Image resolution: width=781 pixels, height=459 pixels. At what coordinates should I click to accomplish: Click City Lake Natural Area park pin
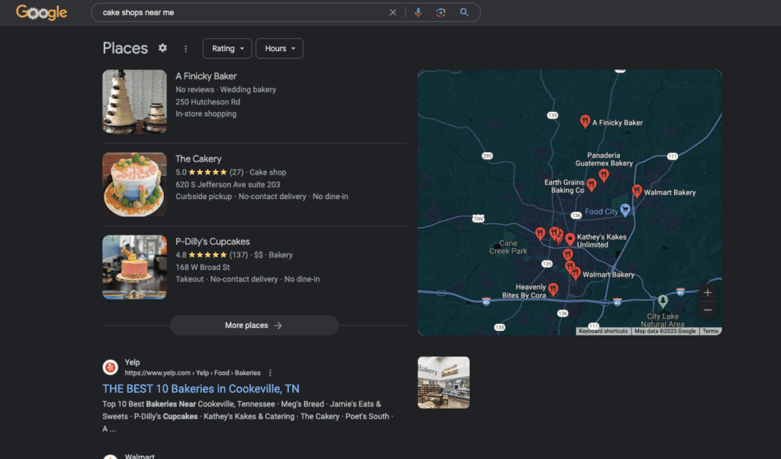coord(663,300)
